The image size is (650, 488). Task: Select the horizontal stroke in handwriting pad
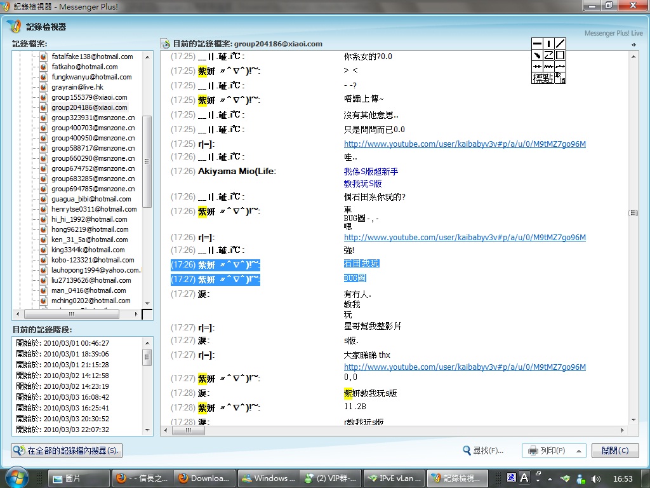click(537, 44)
